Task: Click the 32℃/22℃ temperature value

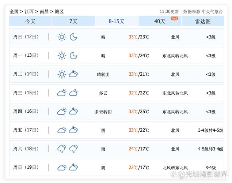Action: pyautogui.click(x=139, y=93)
